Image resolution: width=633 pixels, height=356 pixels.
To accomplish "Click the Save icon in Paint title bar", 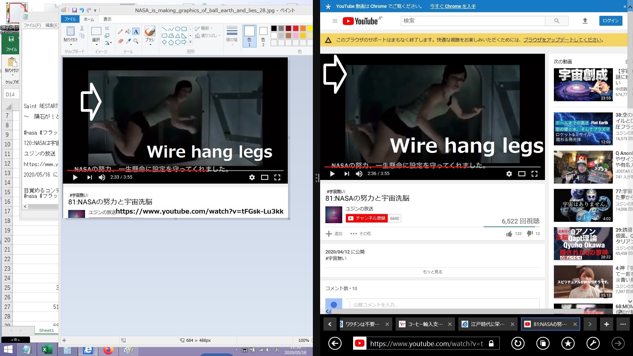I will tap(75, 10).
